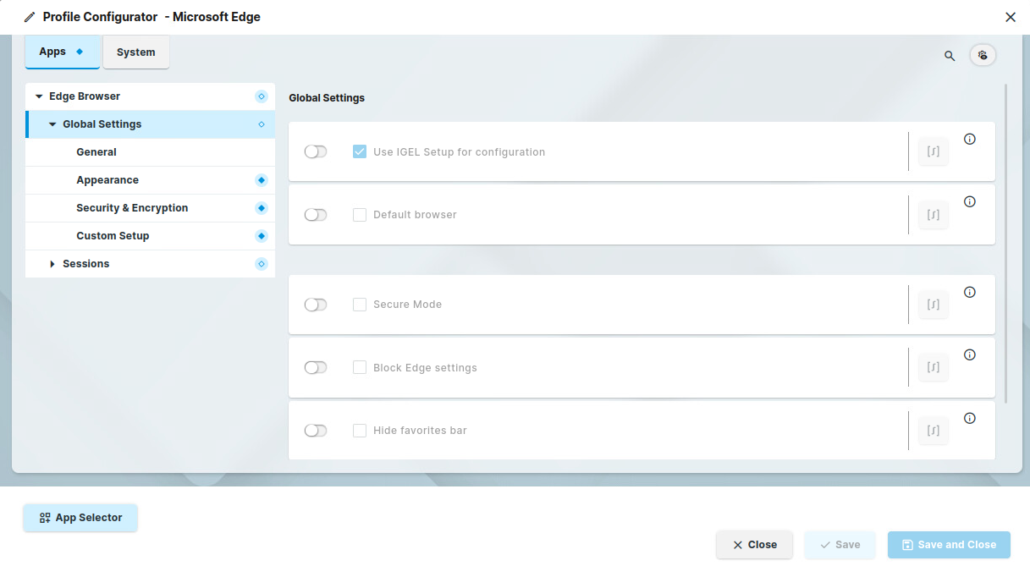Open the search function in Profile Configurator

(949, 55)
